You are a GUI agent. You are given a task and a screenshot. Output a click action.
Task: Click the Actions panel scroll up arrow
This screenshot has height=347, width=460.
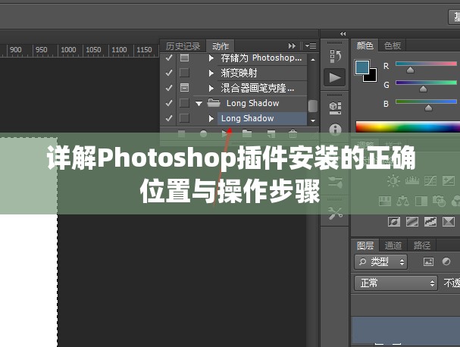click(x=313, y=60)
